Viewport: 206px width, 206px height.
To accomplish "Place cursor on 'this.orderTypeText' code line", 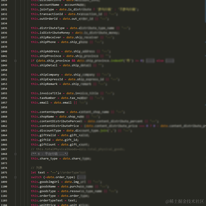I will pyautogui.click(x=54, y=201).
